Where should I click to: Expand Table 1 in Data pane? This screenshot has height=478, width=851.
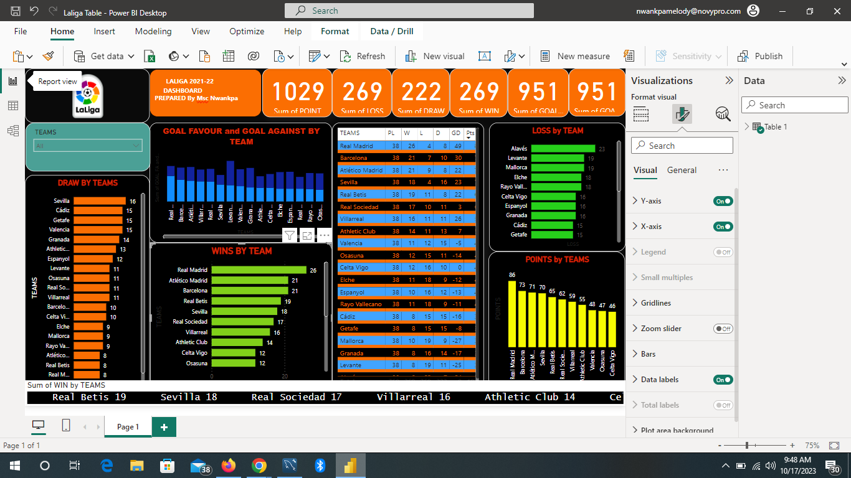pyautogui.click(x=748, y=126)
